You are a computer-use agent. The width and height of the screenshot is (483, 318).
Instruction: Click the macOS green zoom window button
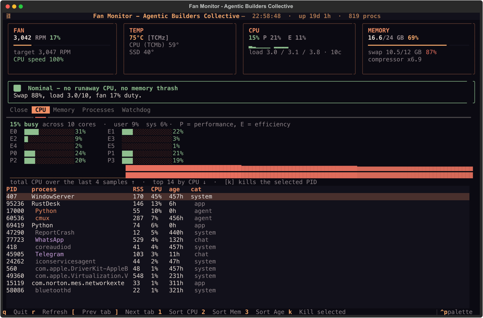click(21, 6)
